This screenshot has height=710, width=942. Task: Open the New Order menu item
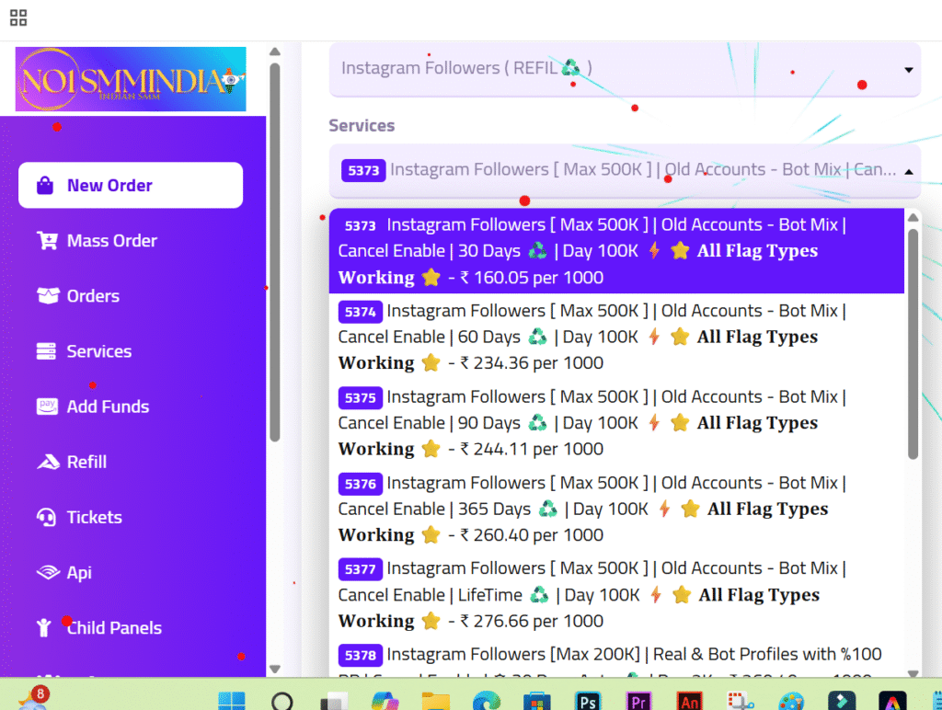pos(131,186)
